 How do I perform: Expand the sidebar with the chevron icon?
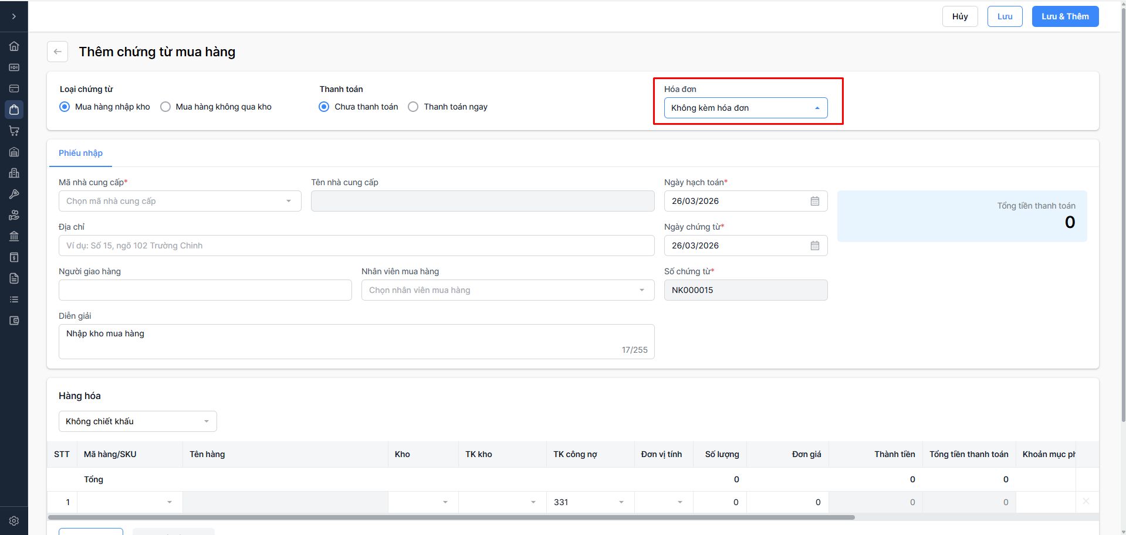[x=14, y=16]
